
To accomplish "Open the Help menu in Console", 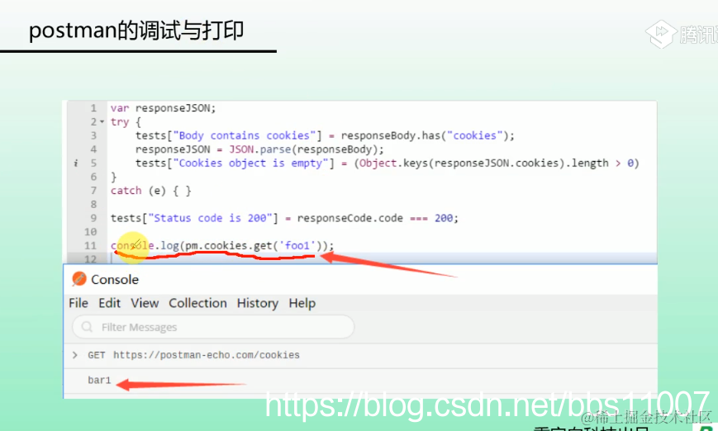I will (x=302, y=303).
